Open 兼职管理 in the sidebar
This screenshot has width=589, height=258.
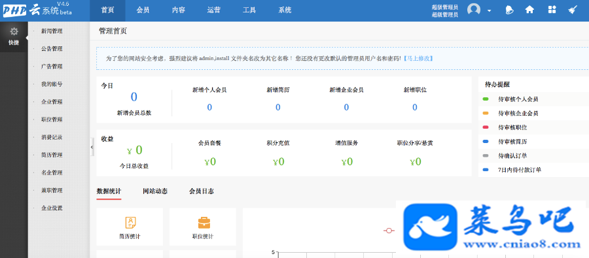click(52, 191)
